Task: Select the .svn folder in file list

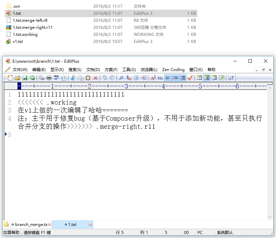Action: 101,6
